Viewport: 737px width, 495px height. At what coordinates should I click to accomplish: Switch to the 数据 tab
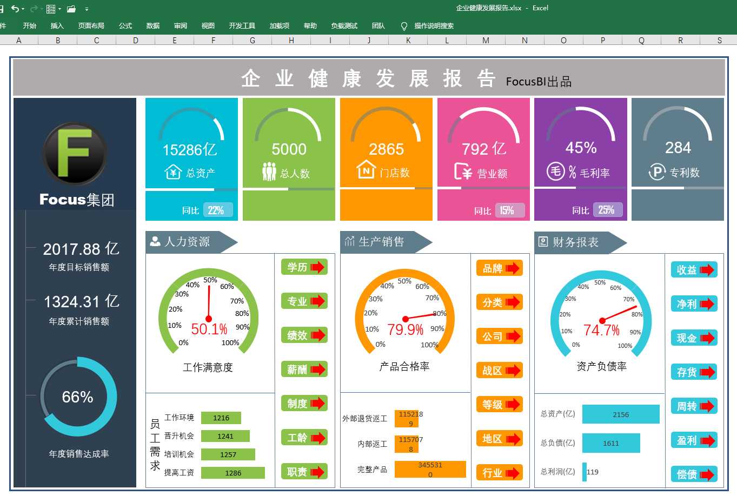click(153, 25)
